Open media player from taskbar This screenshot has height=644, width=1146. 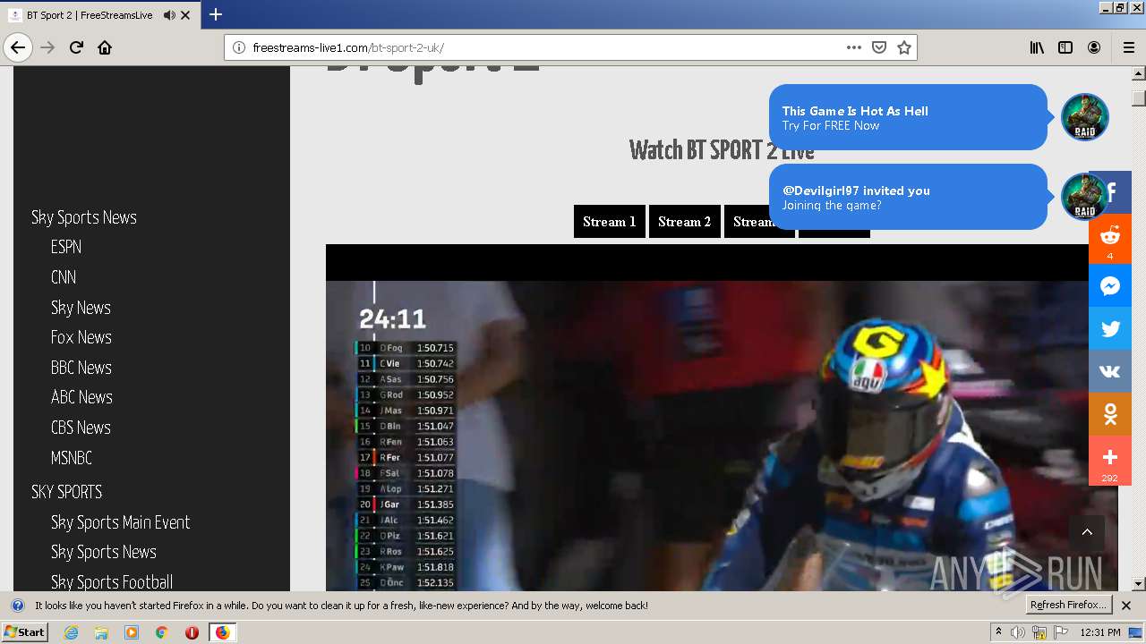(132, 632)
